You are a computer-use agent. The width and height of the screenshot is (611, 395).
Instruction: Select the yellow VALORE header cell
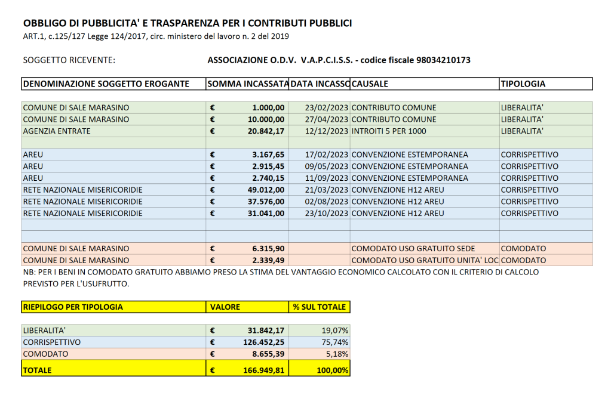[225, 307]
